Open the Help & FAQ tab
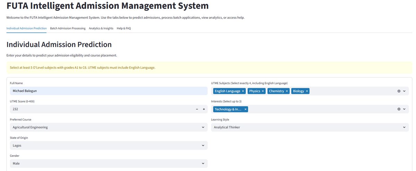 [x=124, y=28]
